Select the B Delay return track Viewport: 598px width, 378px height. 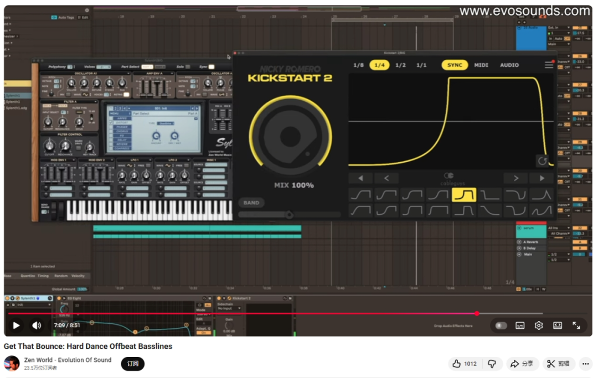point(530,248)
